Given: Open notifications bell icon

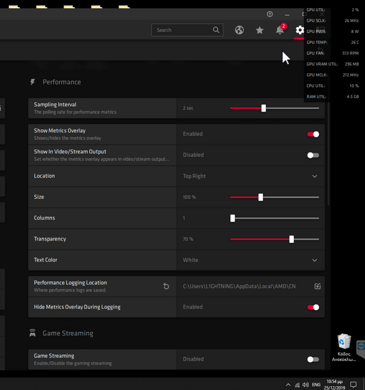Looking at the screenshot, I should click(280, 30).
